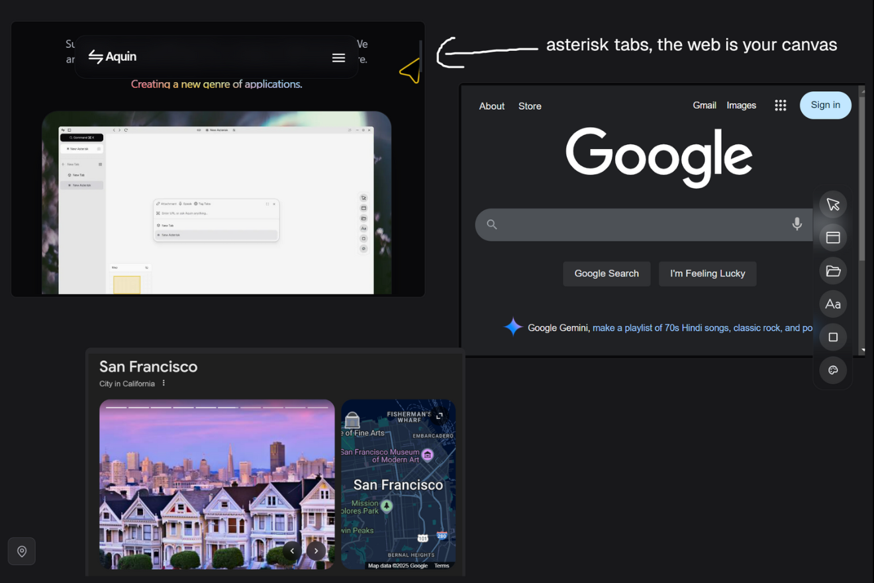Click the Google Search button
Viewport: 874px width, 583px height.
tap(607, 273)
